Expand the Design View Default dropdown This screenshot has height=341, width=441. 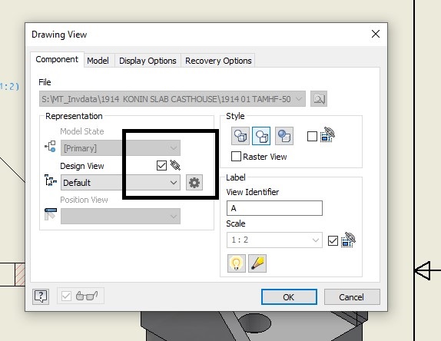pos(121,183)
